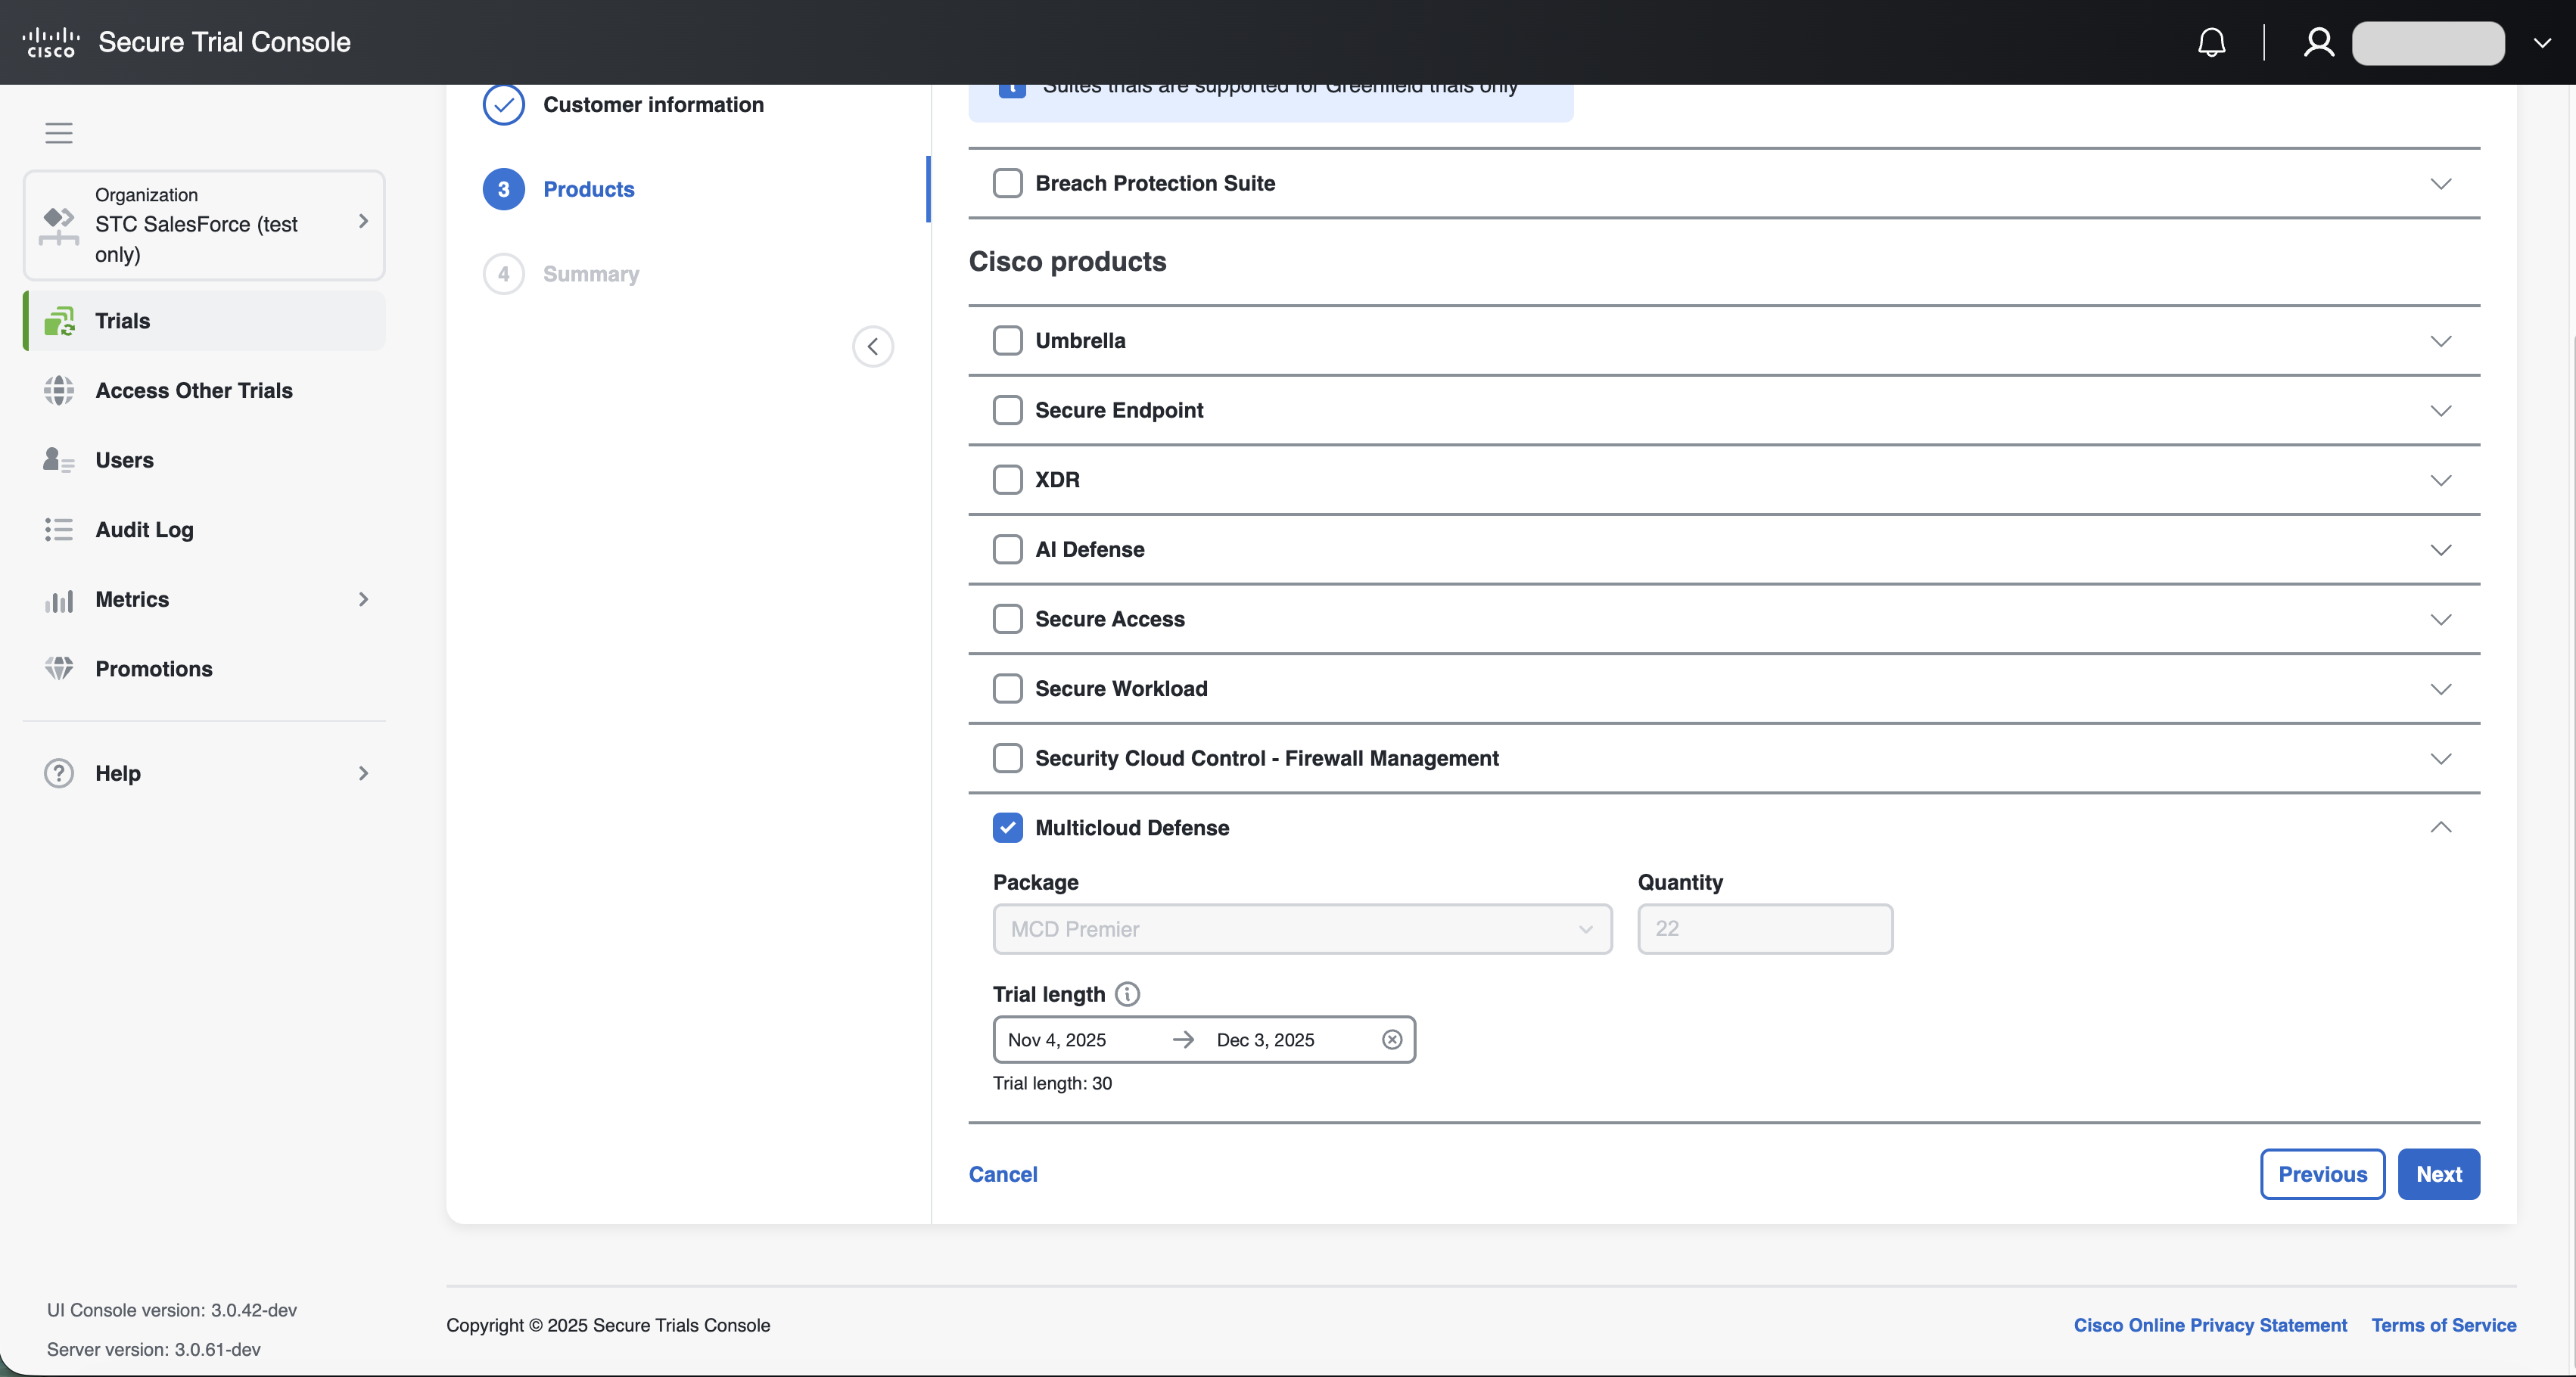Uncheck the Multicloud Defense checkbox
Screen dimensions: 2576x1377
click(1007, 828)
